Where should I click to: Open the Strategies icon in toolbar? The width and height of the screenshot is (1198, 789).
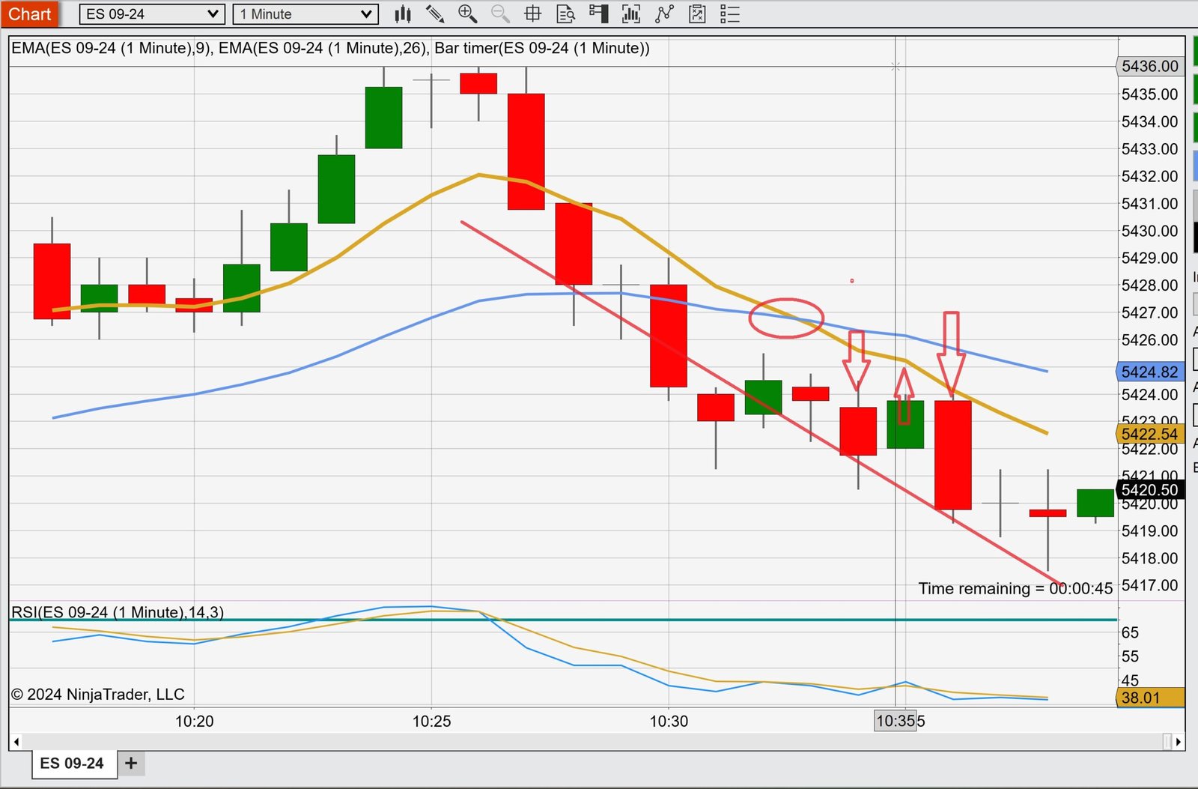point(664,14)
